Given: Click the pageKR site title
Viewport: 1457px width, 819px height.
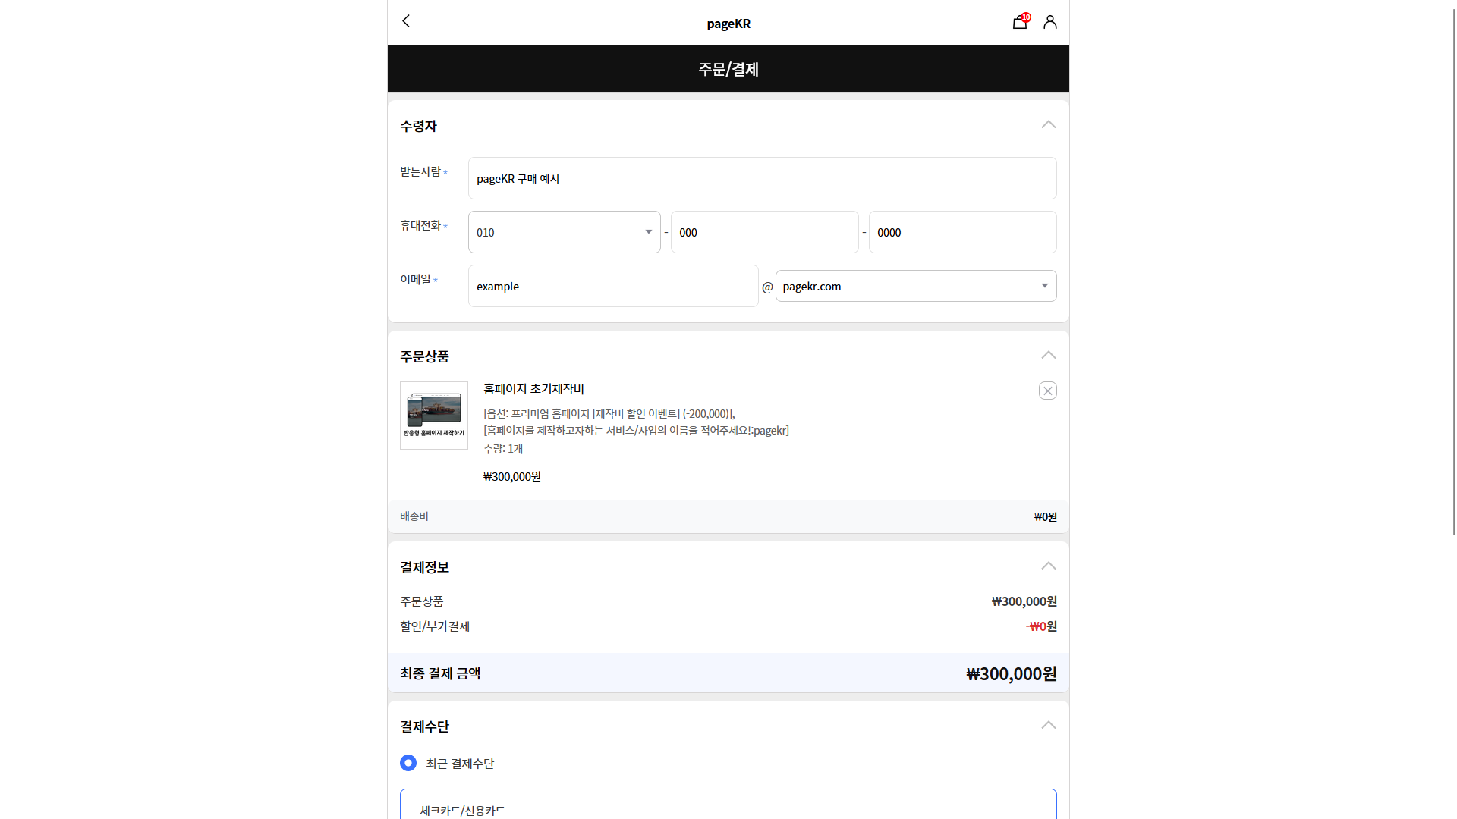Looking at the screenshot, I should pyautogui.click(x=728, y=24).
